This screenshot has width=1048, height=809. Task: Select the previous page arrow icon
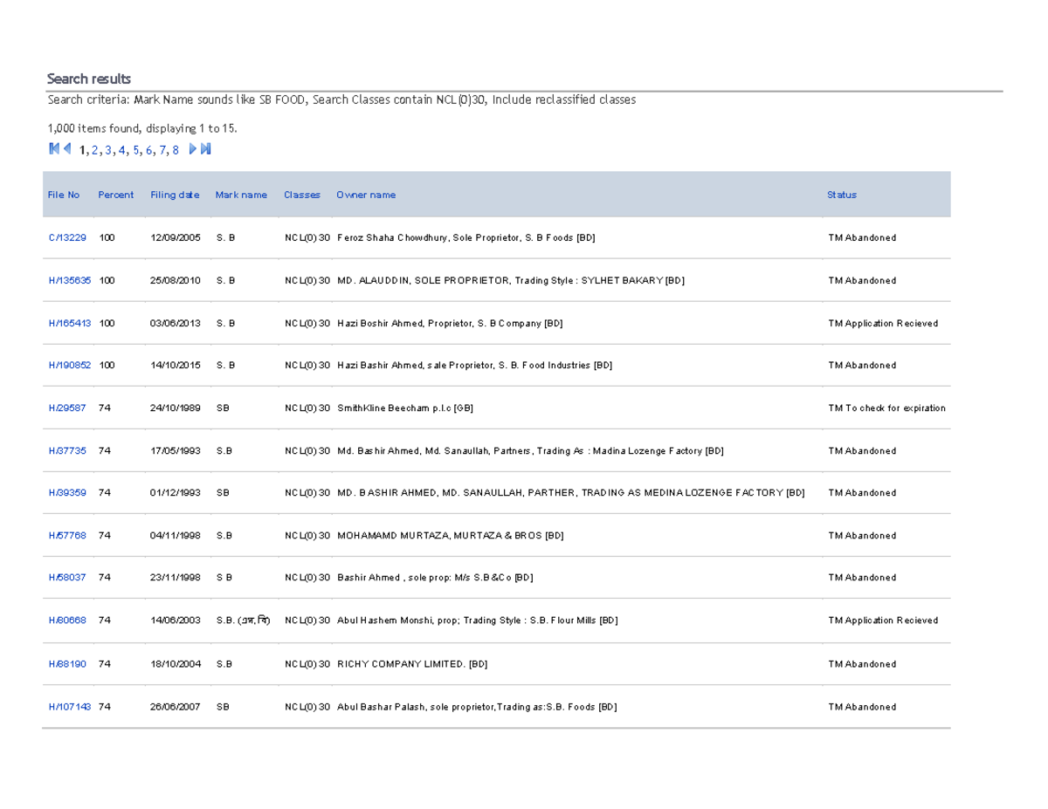pyautogui.click(x=67, y=148)
